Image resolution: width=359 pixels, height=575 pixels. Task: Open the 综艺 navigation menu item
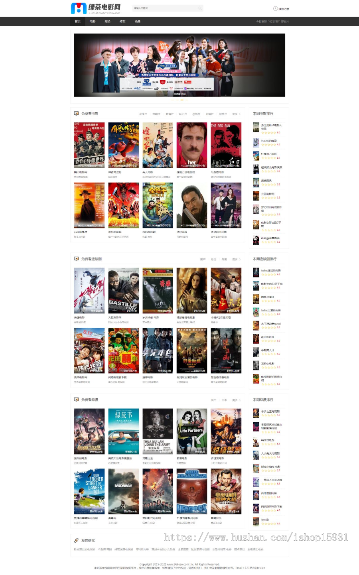click(122, 22)
